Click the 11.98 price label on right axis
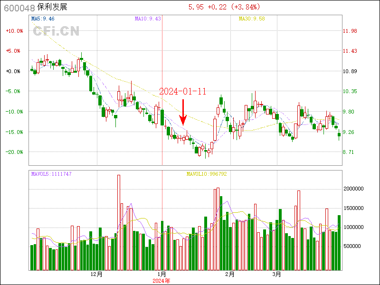Image resolution: width=380 pixels, height=285 pixels. click(x=350, y=31)
